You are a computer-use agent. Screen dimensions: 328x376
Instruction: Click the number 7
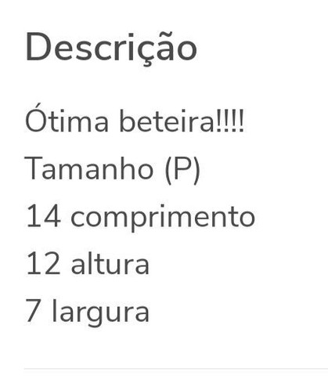pyautogui.click(x=34, y=311)
